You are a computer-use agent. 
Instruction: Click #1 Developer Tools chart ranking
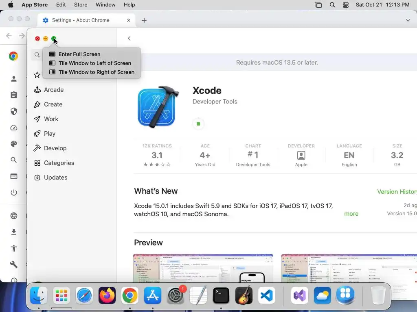(253, 155)
